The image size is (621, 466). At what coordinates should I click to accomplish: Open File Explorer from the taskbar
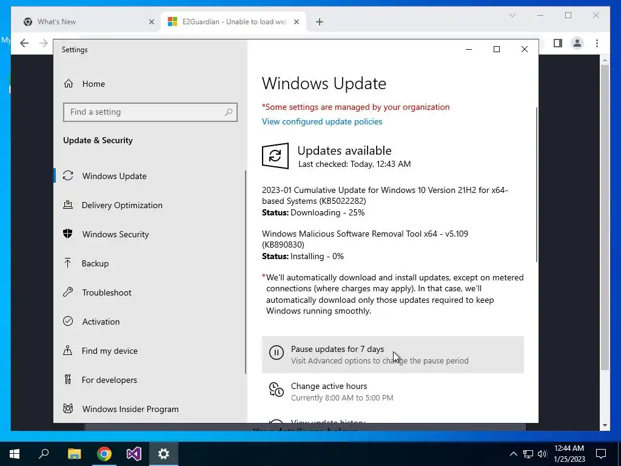click(x=74, y=454)
